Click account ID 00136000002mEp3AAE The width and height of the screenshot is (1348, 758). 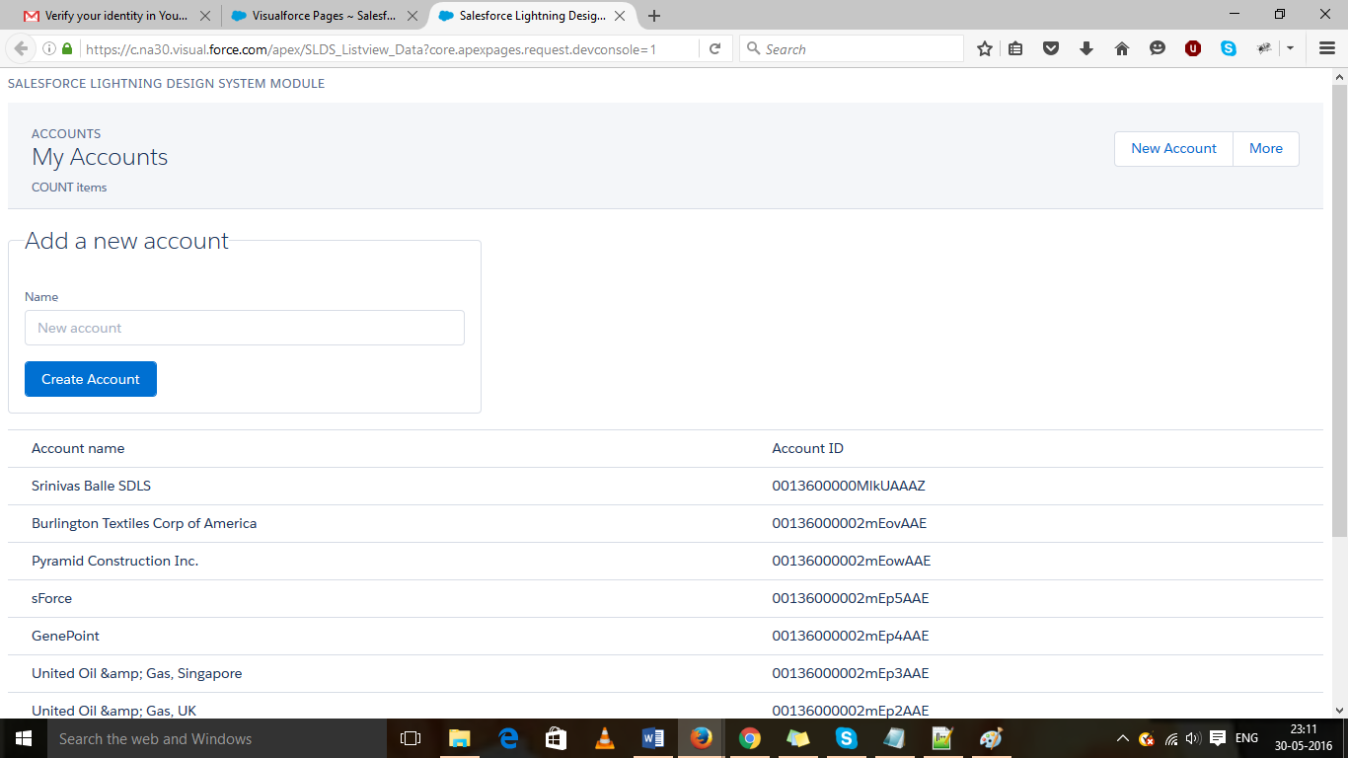[x=851, y=673]
